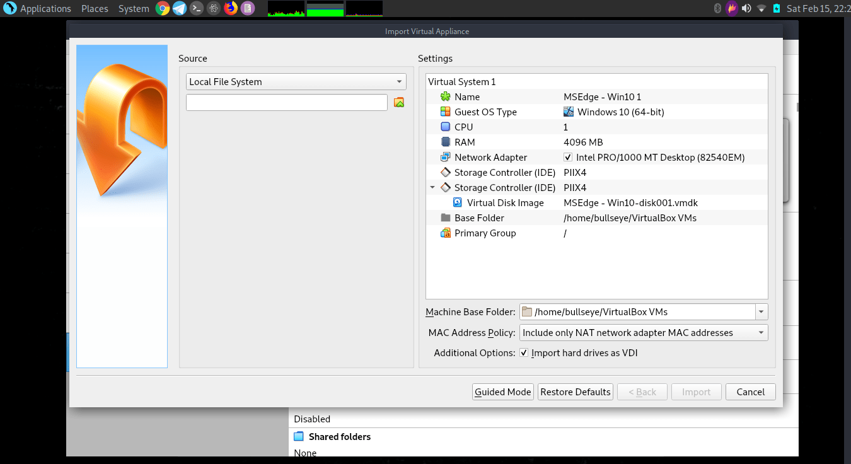The width and height of the screenshot is (851, 464).
Task: Open the CPU usage monitor graph
Action: (x=286, y=8)
